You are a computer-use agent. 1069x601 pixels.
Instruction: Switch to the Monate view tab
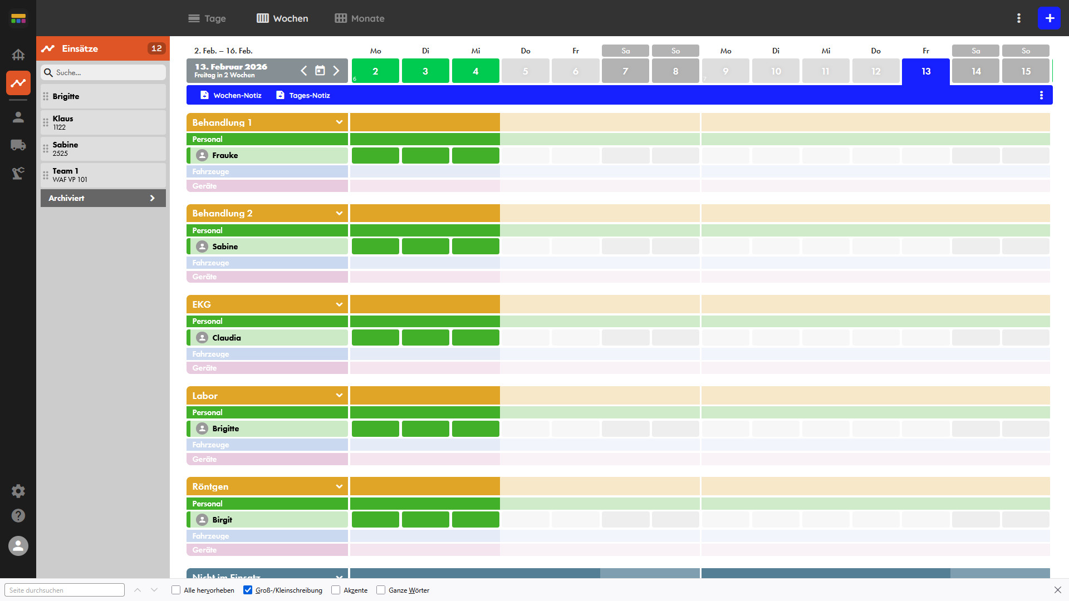click(360, 18)
